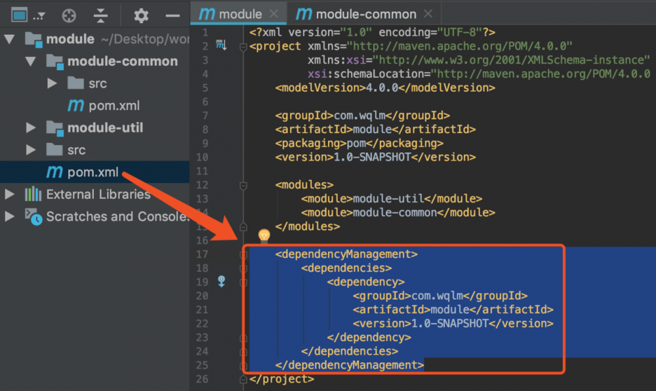
Task: Select the root-level src folder item
Action: pos(77,150)
